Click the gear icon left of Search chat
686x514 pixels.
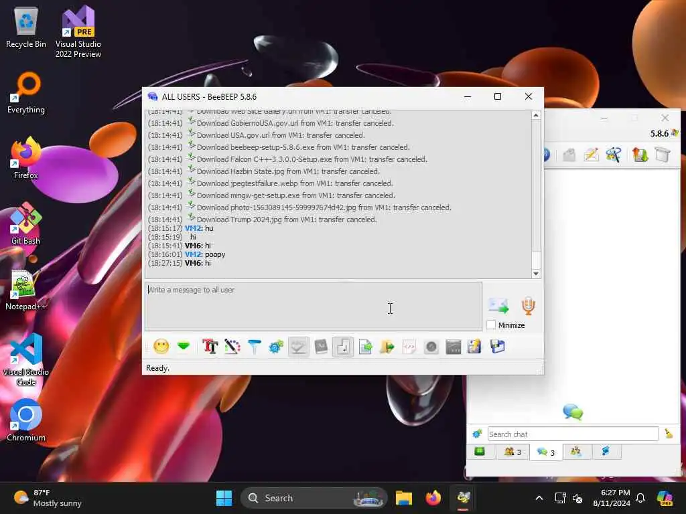click(477, 434)
